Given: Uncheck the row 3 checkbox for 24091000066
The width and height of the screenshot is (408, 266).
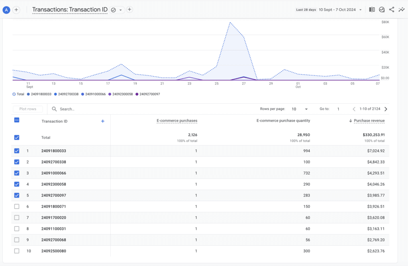Looking at the screenshot, I should (17, 173).
